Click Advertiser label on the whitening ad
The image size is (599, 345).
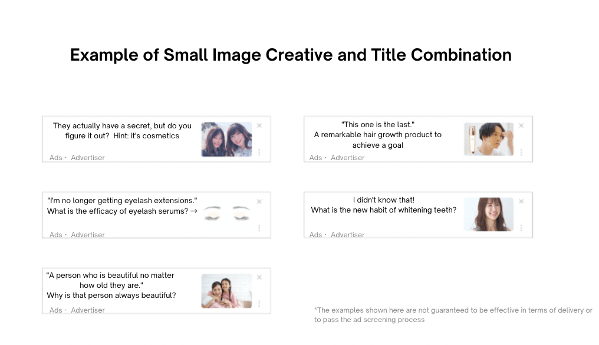pos(348,235)
